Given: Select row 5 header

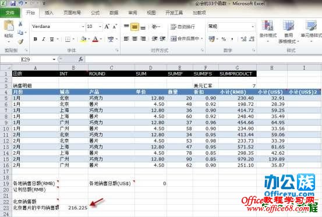Looking at the screenshot, I should [x=6, y=98].
